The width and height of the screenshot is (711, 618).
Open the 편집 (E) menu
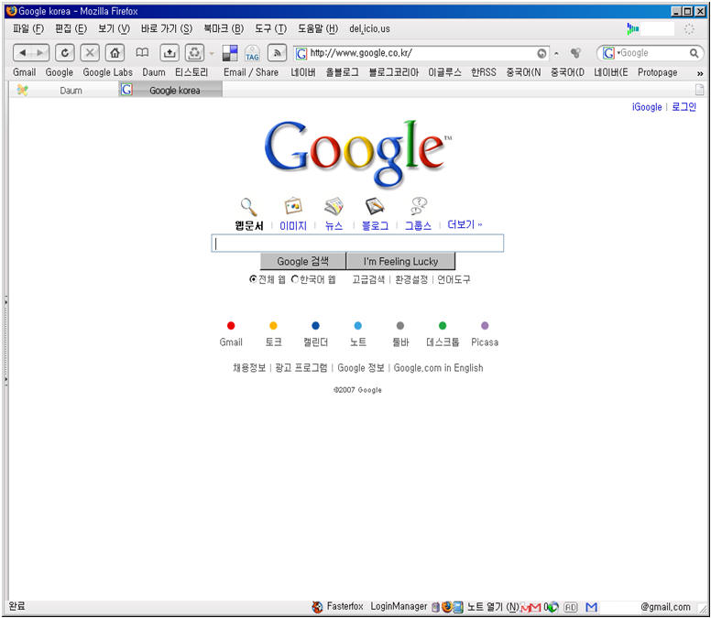point(71,28)
